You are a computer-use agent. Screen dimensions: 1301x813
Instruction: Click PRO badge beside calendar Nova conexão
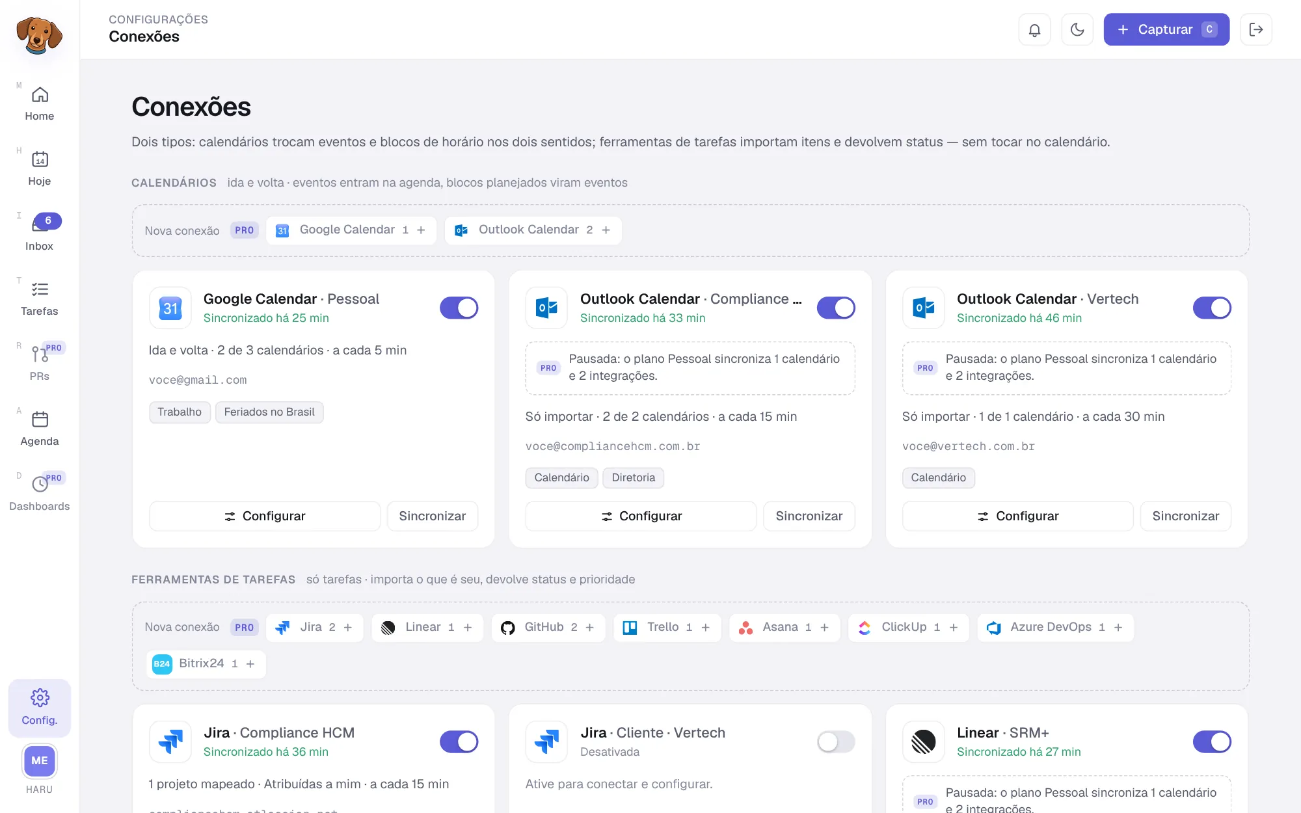coord(245,230)
